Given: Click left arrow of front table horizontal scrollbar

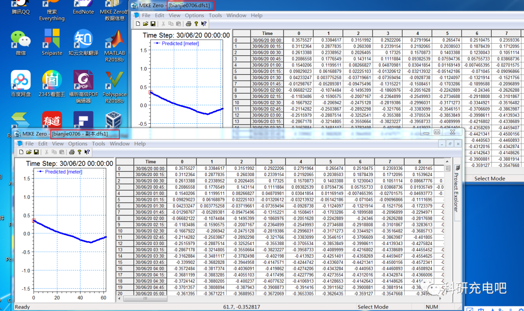Looking at the screenshot, I should coord(120,299).
